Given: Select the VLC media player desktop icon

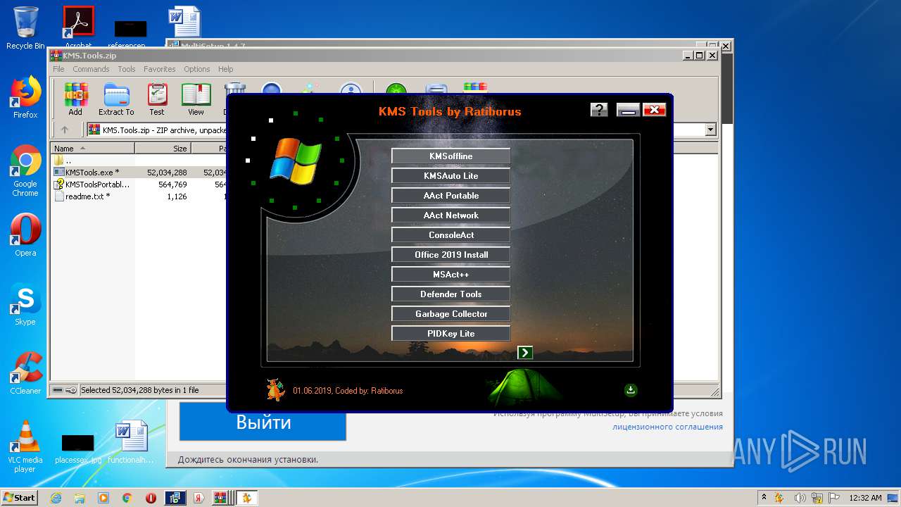Looking at the screenshot, I should click(25, 446).
